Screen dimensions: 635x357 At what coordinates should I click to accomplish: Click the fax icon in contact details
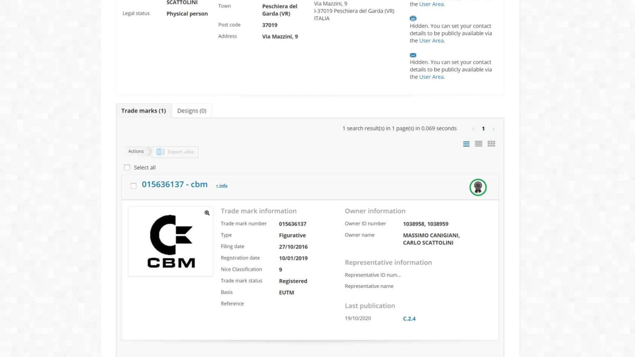coord(413,19)
